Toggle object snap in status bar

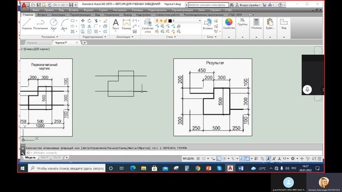point(247,159)
